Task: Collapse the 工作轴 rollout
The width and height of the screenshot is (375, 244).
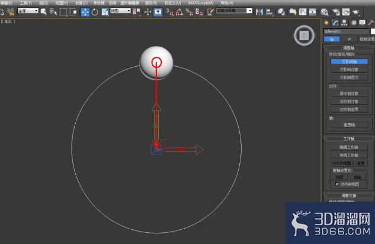Action: pyautogui.click(x=348, y=139)
